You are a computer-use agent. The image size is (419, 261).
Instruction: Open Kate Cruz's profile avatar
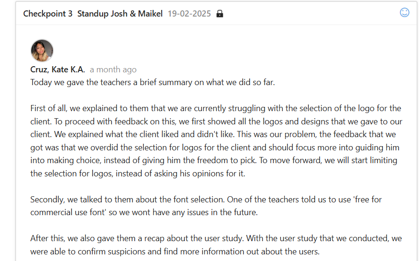[x=42, y=51]
